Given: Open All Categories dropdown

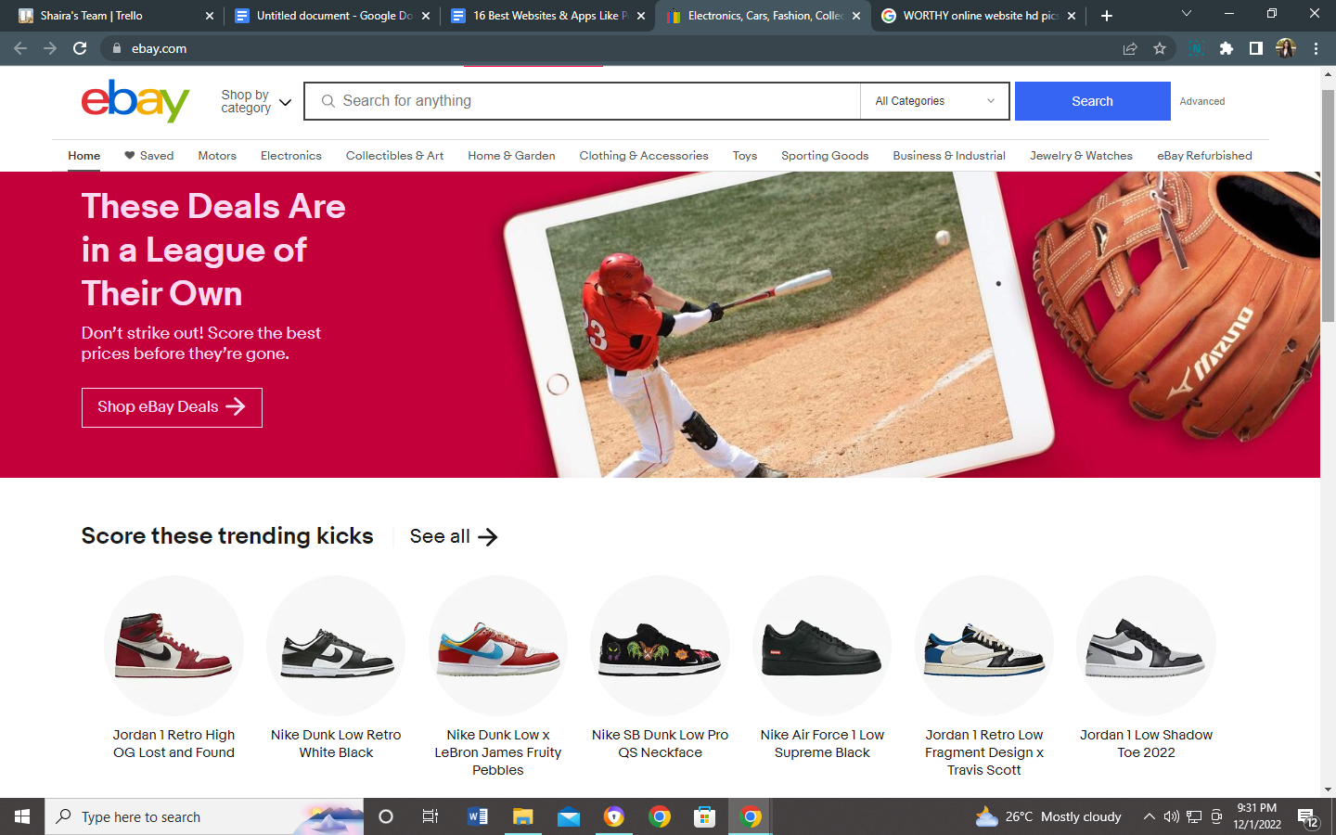Looking at the screenshot, I should 935,101.
